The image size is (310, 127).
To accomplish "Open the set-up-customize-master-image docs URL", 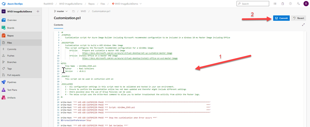I will (x=127, y=53).
